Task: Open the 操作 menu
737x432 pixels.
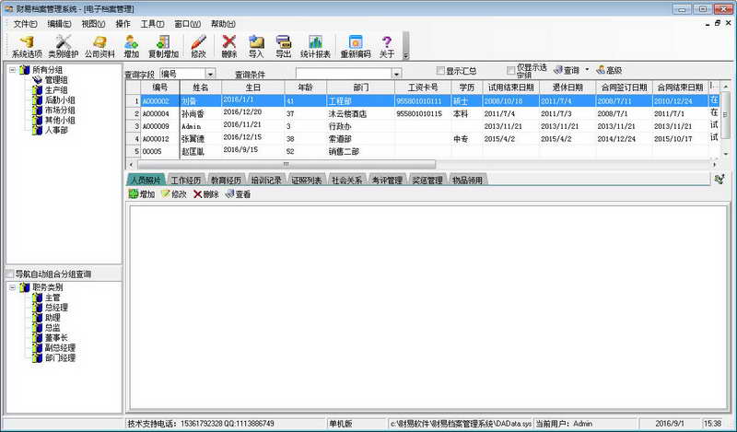Action: pos(123,24)
